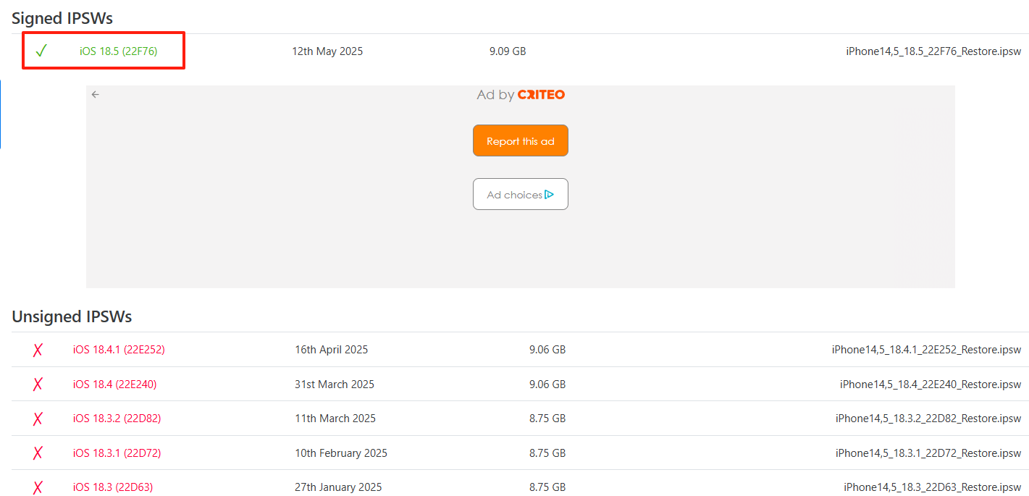Open the iOS 18.3.2 (22D82) link
The image size is (1029, 496).
click(117, 419)
